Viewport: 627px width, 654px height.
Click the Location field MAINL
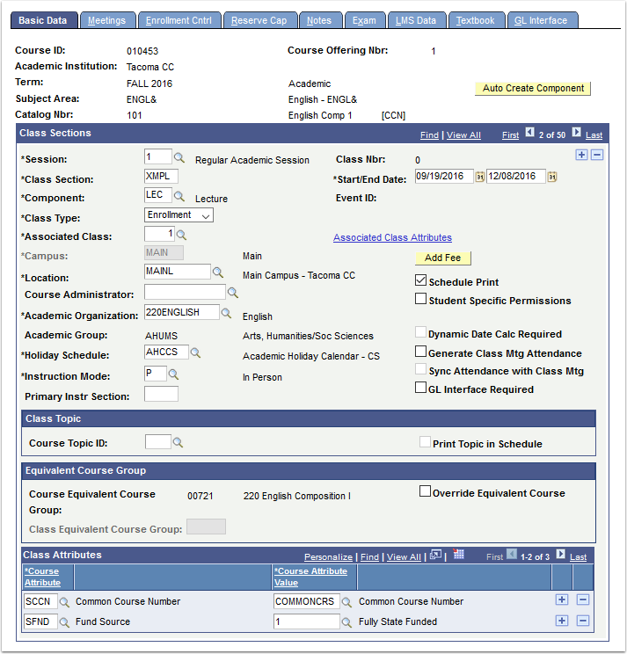tap(178, 272)
